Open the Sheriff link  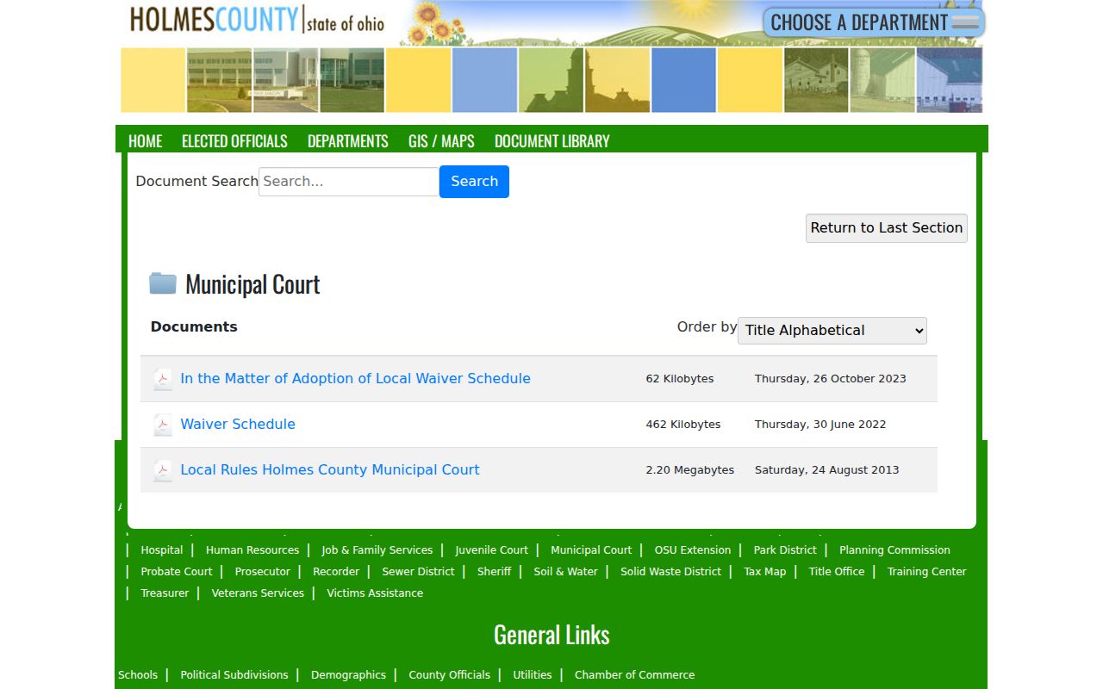click(x=495, y=572)
